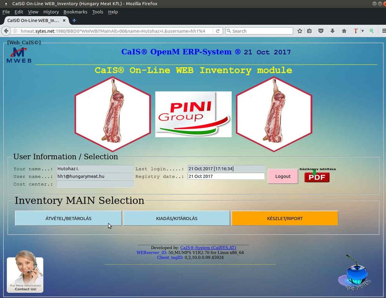Viewport: 386px width, 298px height.
Task: Click the right pork carcass hexagon image
Action: pyautogui.click(x=274, y=114)
